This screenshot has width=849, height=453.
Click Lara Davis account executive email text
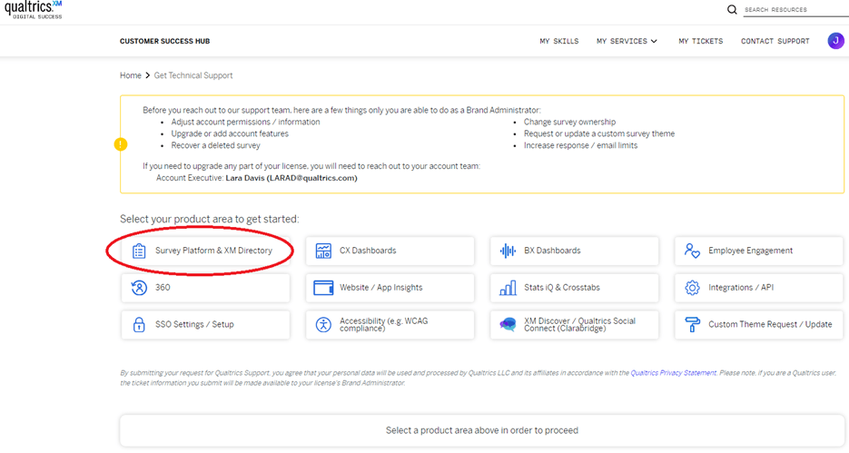[x=291, y=178]
